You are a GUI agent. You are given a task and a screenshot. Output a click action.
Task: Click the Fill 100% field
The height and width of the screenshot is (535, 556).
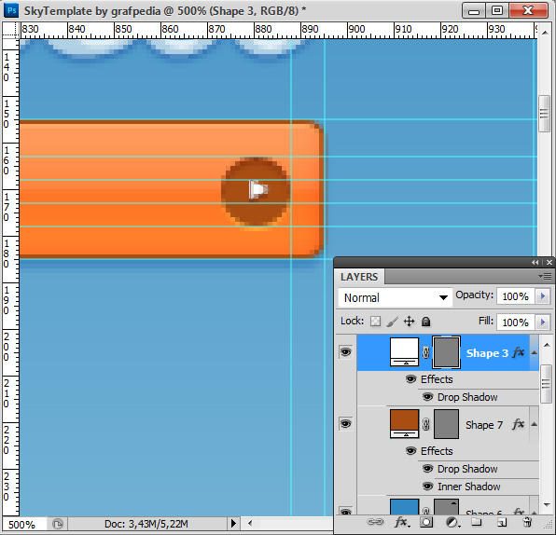[516, 322]
